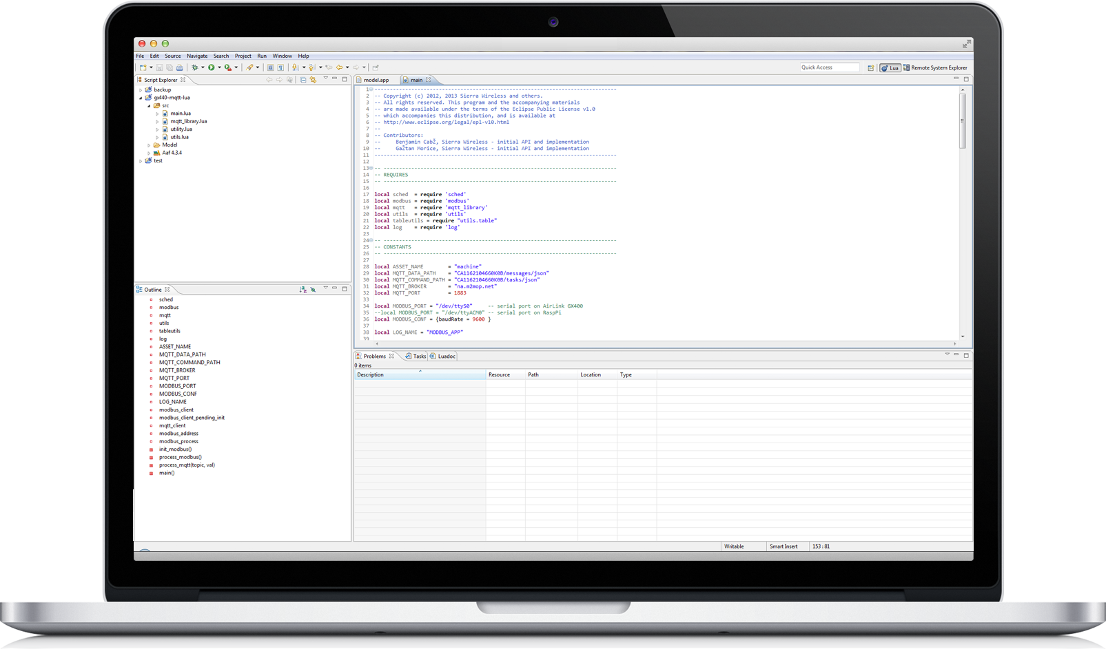Click Collapse All in Script Explorer
This screenshot has width=1106, height=649.
tap(303, 80)
